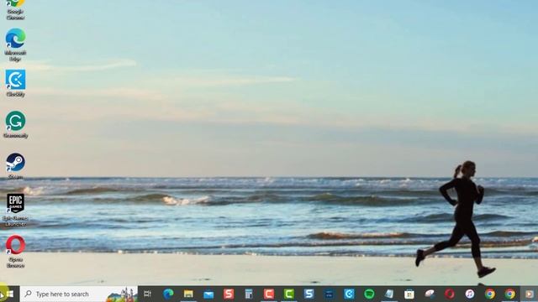The image size is (538, 302).
Task: Click the 'Type here to search' box
Action: click(79, 294)
